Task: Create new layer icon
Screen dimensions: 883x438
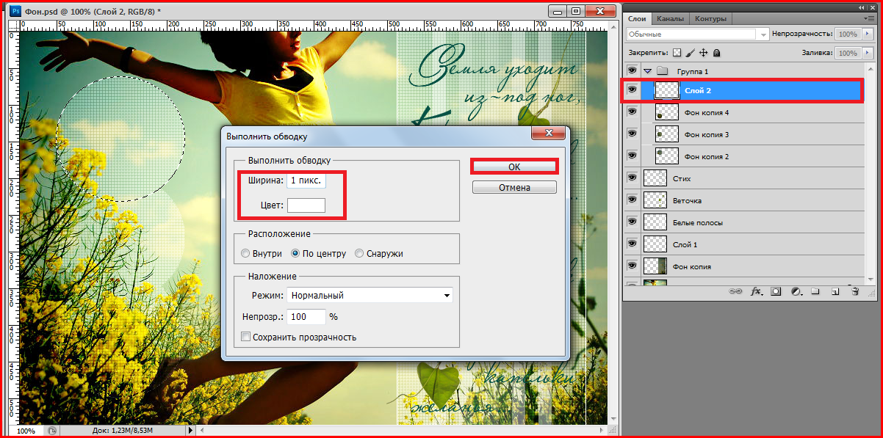Action: tap(835, 291)
